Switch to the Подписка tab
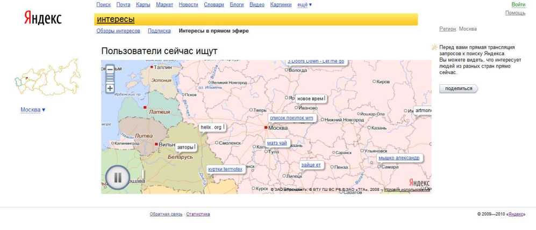This screenshot has width=536, height=230. pos(159,31)
